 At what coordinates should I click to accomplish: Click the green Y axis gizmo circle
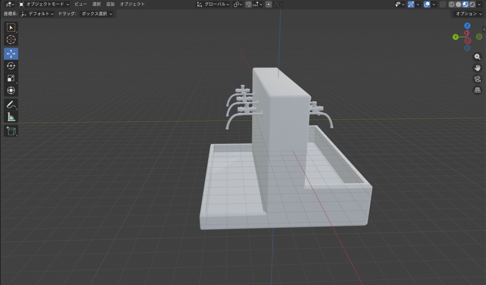pos(455,37)
